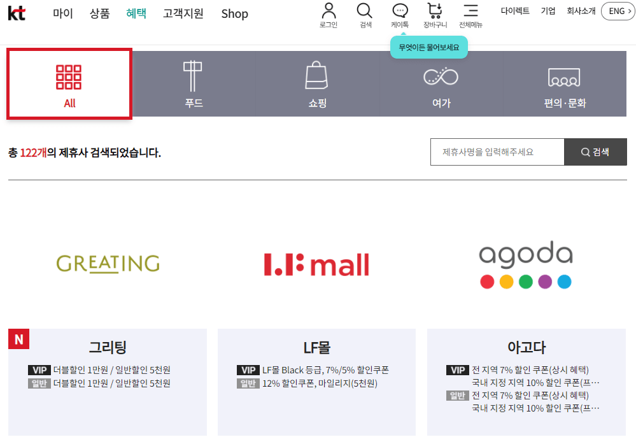Open the 아고다 partner title
This screenshot has width=636, height=437.
point(526,347)
